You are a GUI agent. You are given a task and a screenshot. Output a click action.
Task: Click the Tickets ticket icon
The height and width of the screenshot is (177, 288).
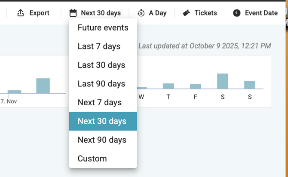click(x=186, y=13)
